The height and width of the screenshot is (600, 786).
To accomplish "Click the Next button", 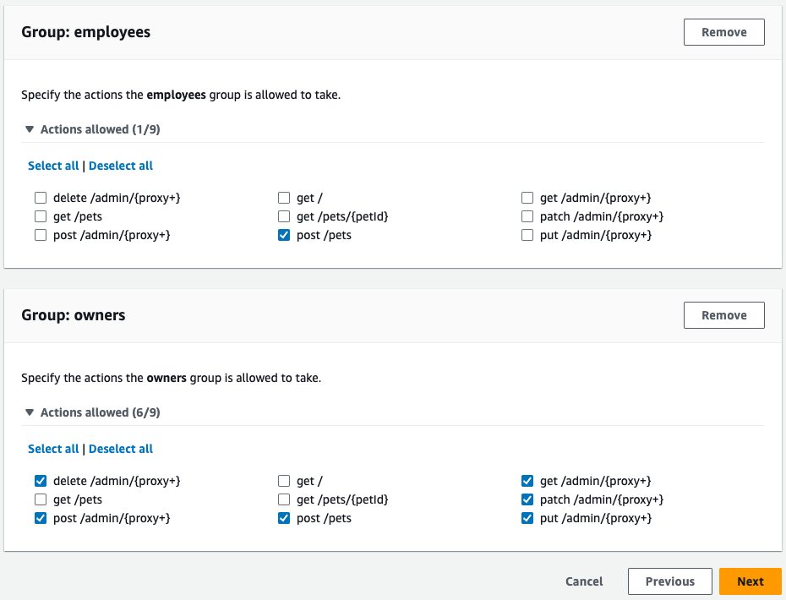I will (750, 581).
